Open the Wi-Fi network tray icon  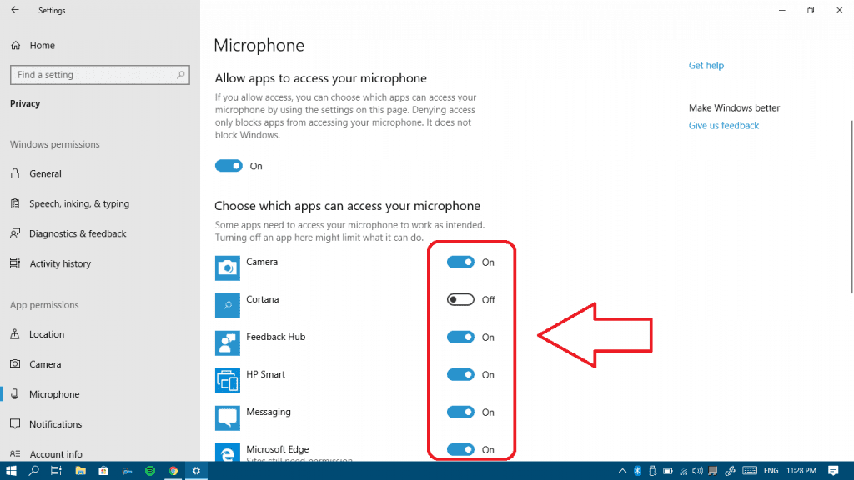[x=684, y=471]
